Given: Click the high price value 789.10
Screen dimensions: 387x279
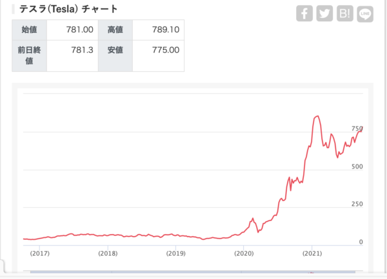Looking at the screenshot, I should coord(158,30).
